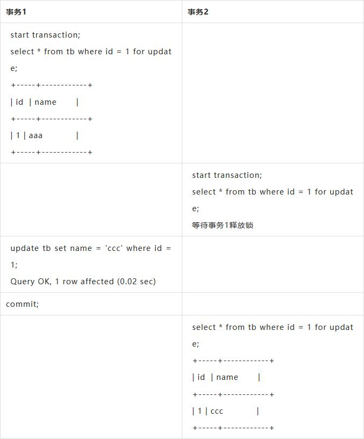Click 'start transaction;' in the 事务1 column
The height and width of the screenshot is (439, 364).
(45, 35)
